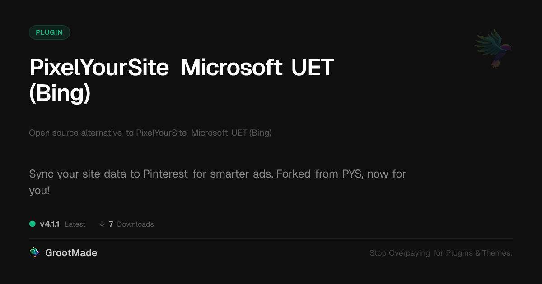Click the word "Pinterest" in the description
The width and height of the screenshot is (542, 284).
[x=165, y=174]
